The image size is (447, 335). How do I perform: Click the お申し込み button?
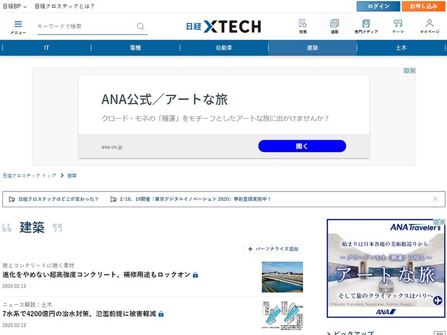[x=424, y=6]
